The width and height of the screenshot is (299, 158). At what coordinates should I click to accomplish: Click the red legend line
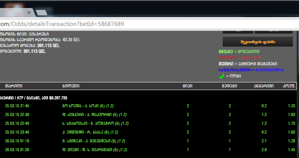click(240, 58)
